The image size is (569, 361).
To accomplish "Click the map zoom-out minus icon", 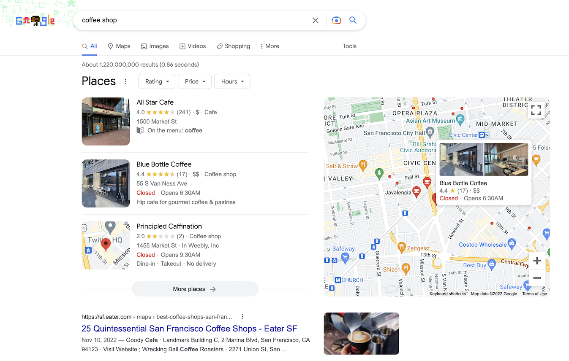I will (537, 278).
